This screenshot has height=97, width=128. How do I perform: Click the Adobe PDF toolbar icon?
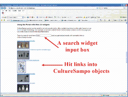(x=3, y=13)
